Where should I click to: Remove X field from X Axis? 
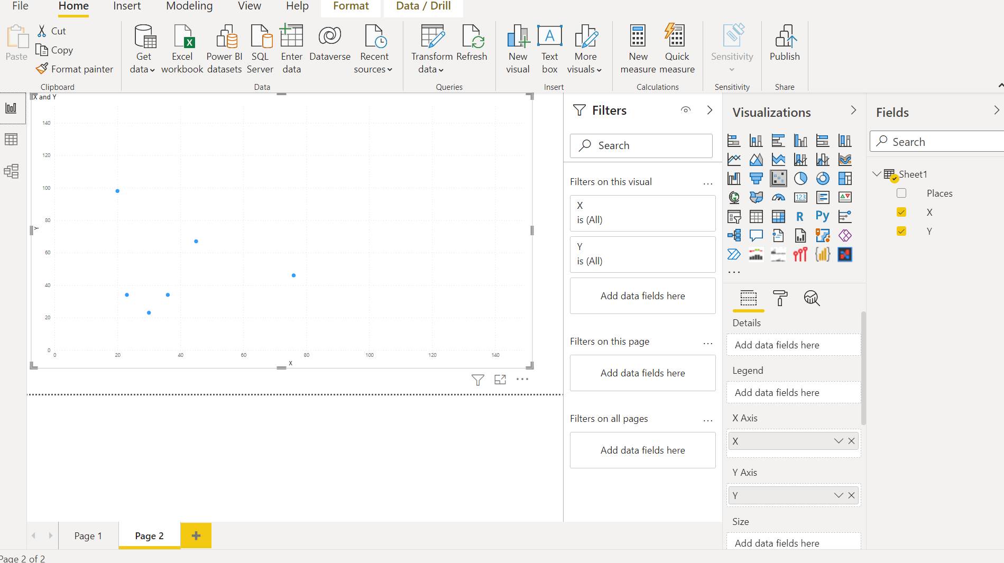[x=851, y=441]
